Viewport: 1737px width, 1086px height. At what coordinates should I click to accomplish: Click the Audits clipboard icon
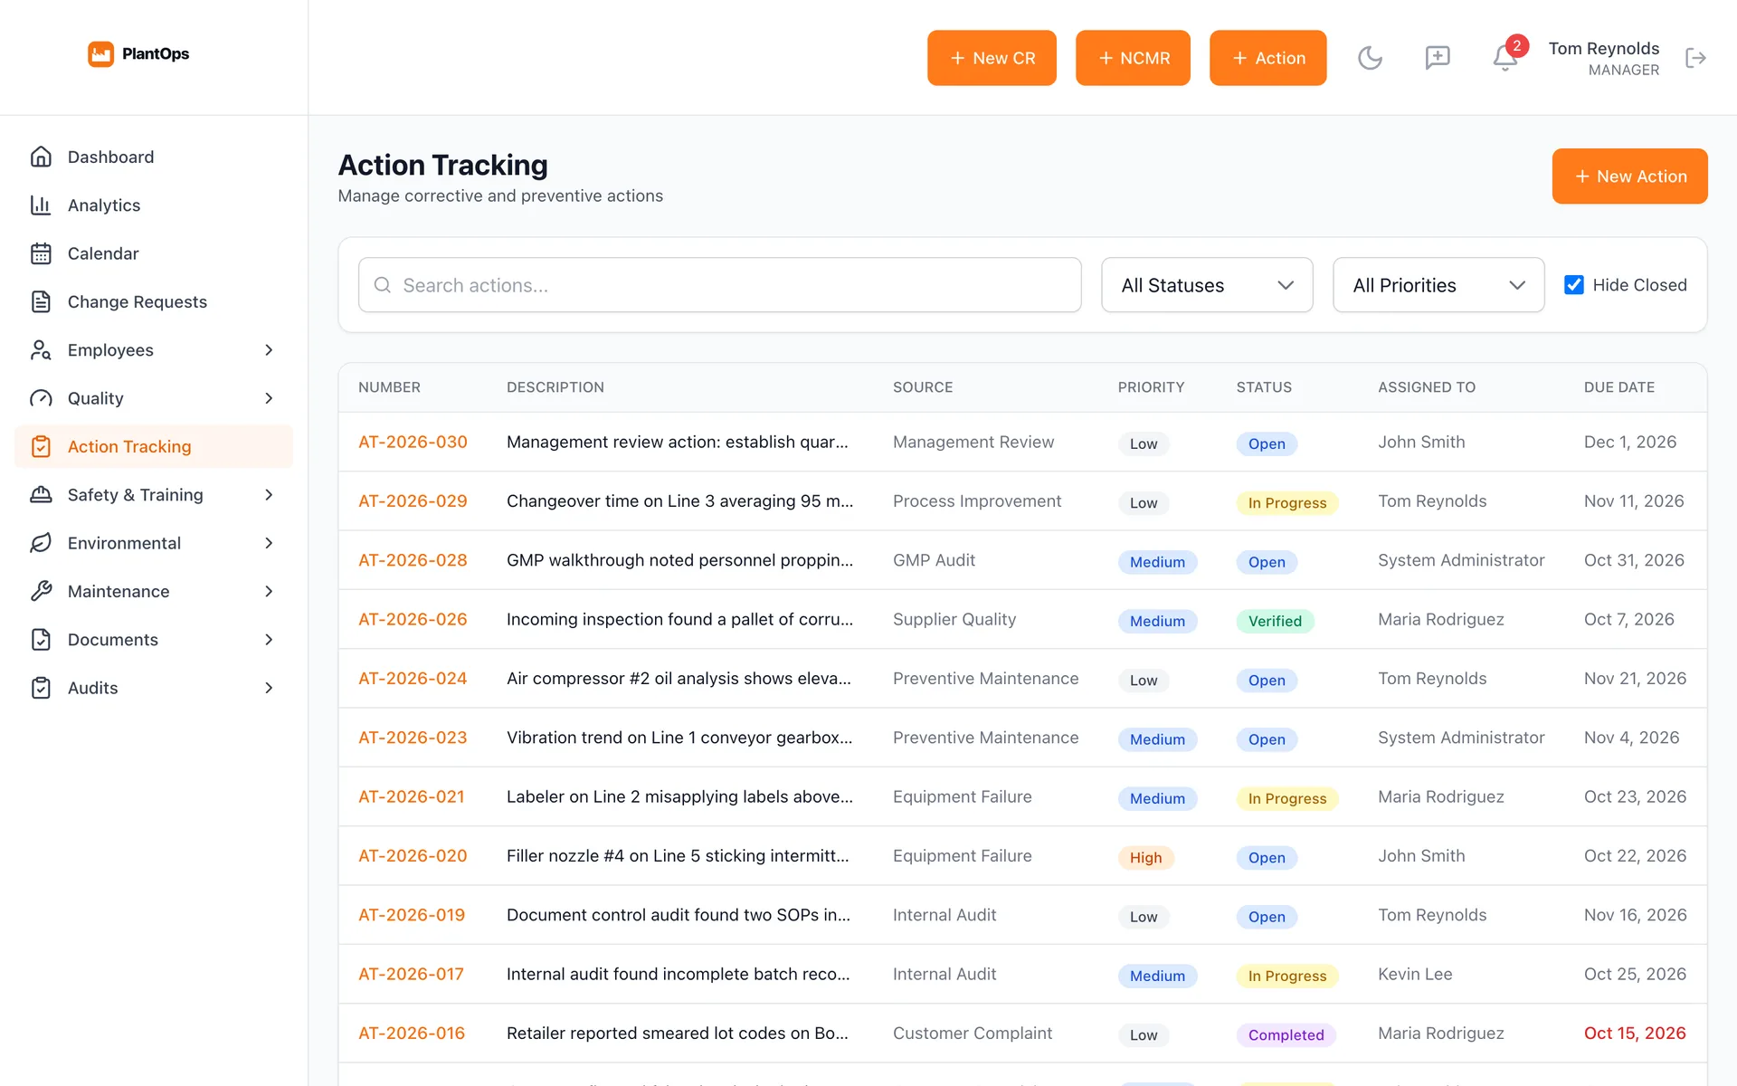[x=41, y=688]
